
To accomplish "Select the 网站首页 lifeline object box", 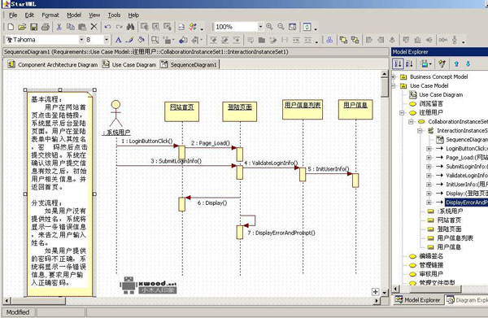I will coord(181,111).
